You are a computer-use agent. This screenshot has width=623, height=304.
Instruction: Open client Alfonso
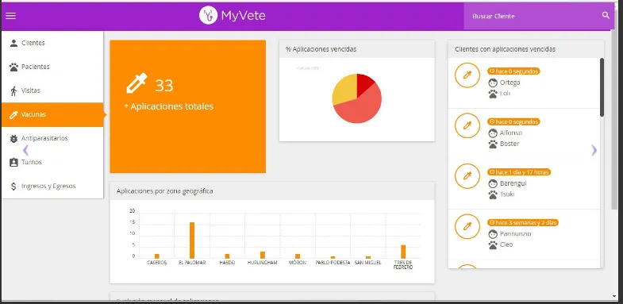coord(511,133)
